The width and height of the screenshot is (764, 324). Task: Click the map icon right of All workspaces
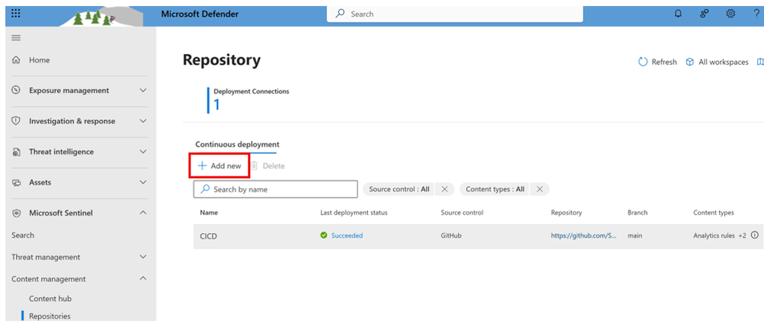tap(760, 62)
